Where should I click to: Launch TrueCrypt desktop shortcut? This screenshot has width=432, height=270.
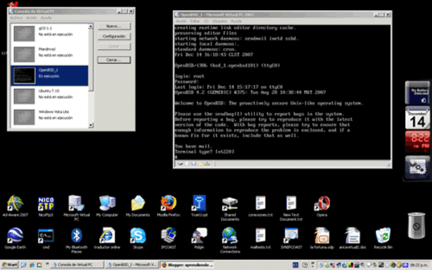click(x=199, y=205)
